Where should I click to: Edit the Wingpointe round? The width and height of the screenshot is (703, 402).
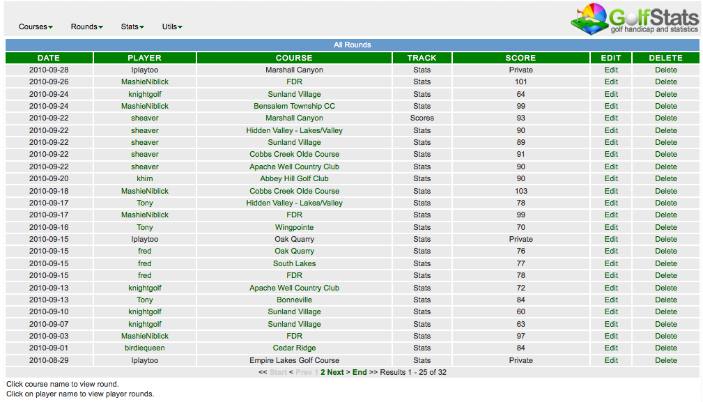(611, 227)
